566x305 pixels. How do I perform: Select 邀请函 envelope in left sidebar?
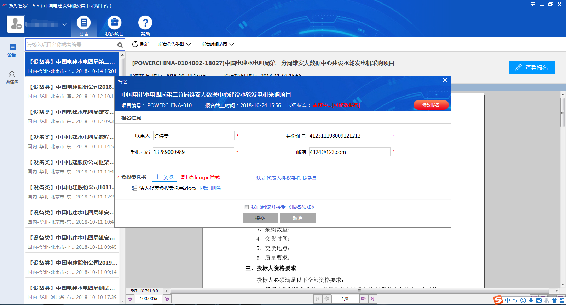(12, 77)
